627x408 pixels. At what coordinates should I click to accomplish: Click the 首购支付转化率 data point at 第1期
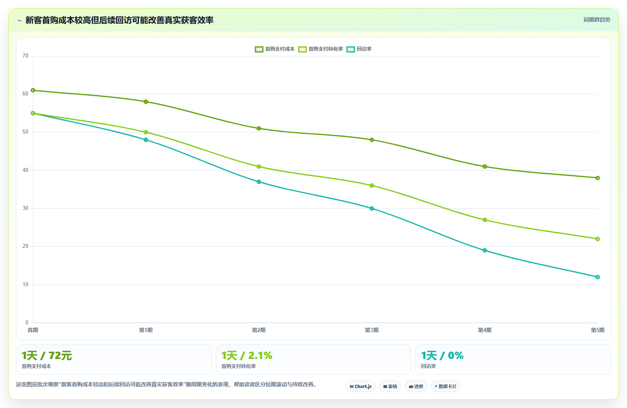(x=146, y=132)
